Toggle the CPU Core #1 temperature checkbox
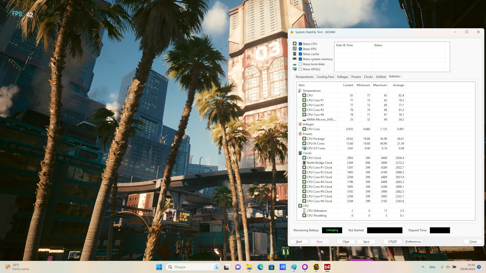 click(x=304, y=100)
